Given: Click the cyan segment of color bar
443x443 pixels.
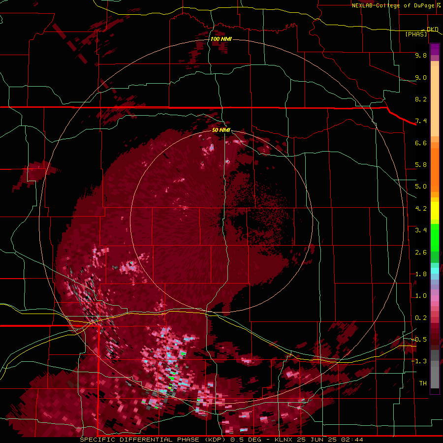Looking at the screenshot, I should coord(435,271).
